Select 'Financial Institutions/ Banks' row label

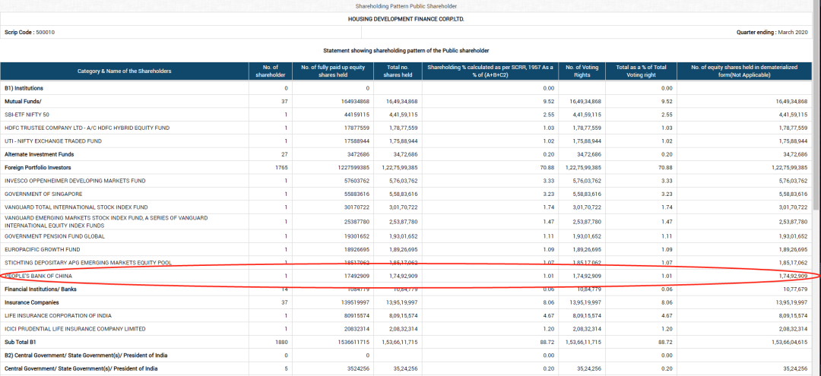click(40, 289)
